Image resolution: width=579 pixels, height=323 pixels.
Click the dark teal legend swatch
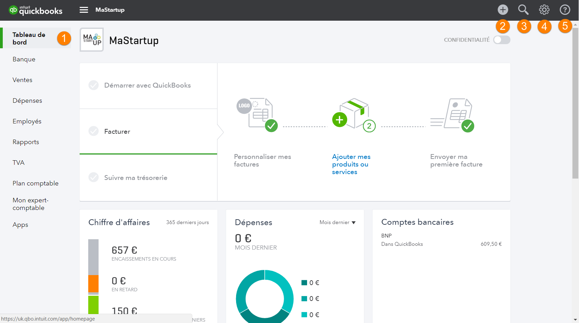click(304, 283)
